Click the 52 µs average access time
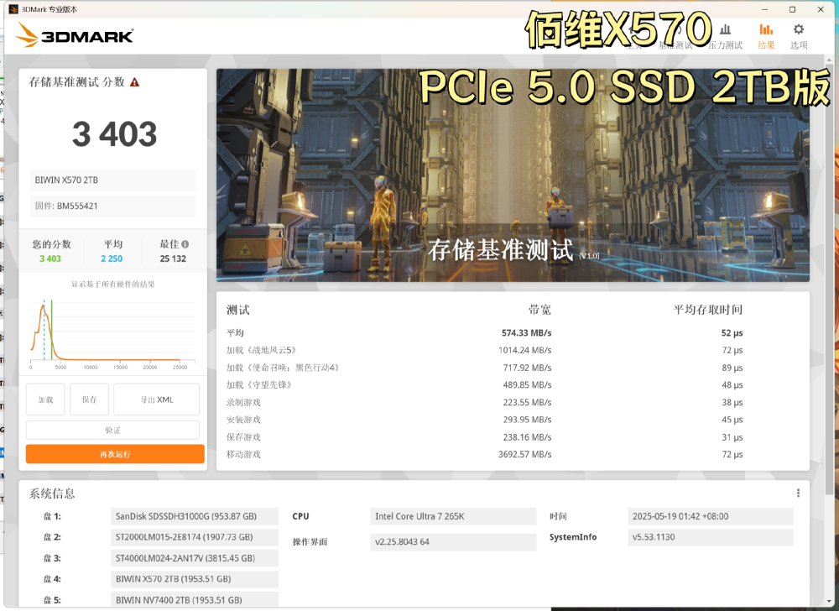 coord(732,333)
